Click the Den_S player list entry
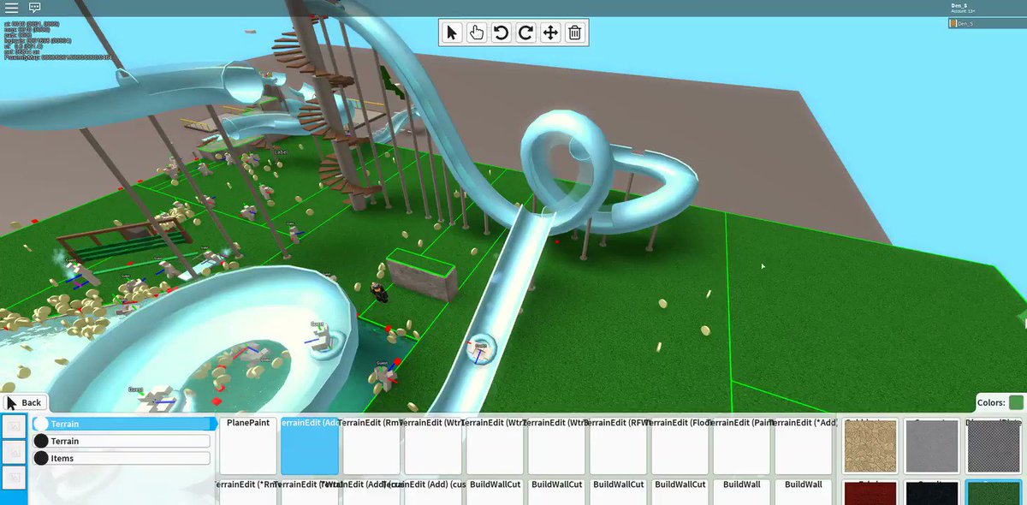Image resolution: width=1027 pixels, height=505 pixels. point(986,23)
